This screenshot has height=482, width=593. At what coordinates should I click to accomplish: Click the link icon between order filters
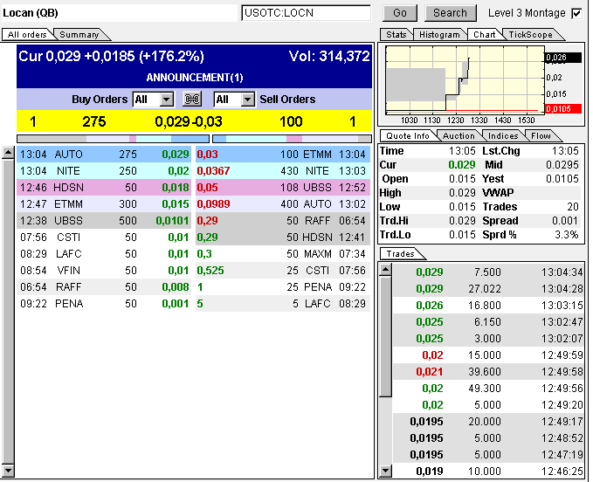click(193, 100)
